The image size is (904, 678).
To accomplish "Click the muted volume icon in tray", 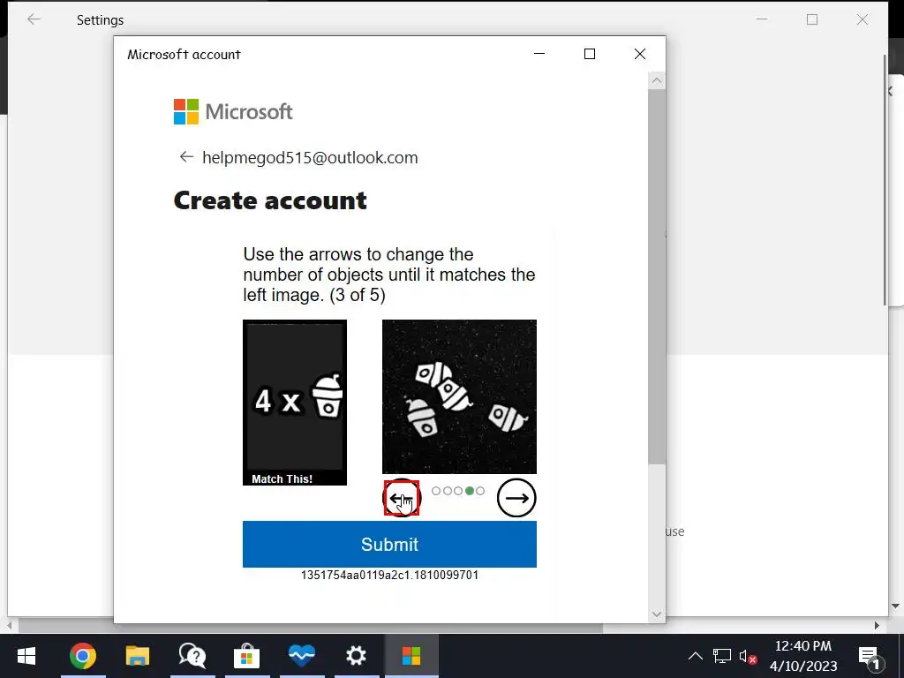I will click(748, 656).
